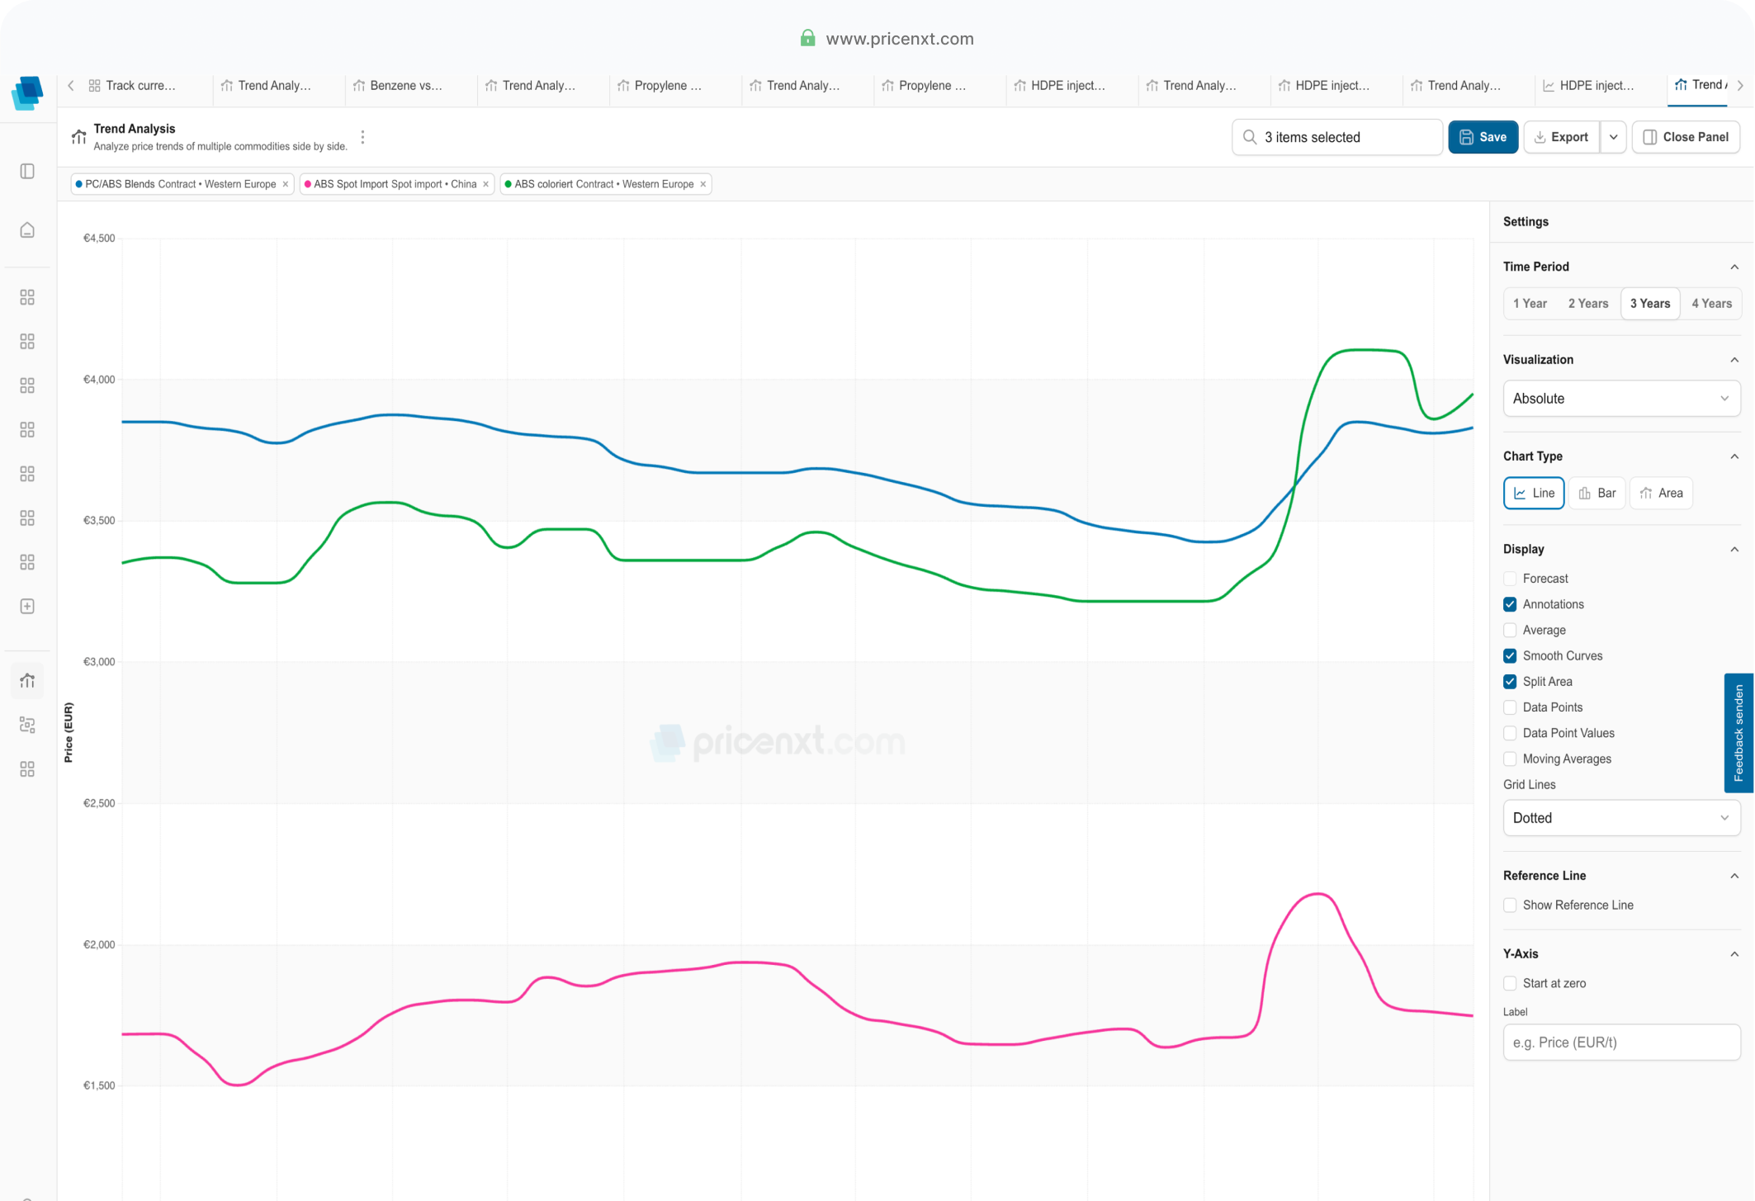The height and width of the screenshot is (1201, 1755).
Task: Click the add-new plus icon in sidebar
Action: click(x=27, y=606)
